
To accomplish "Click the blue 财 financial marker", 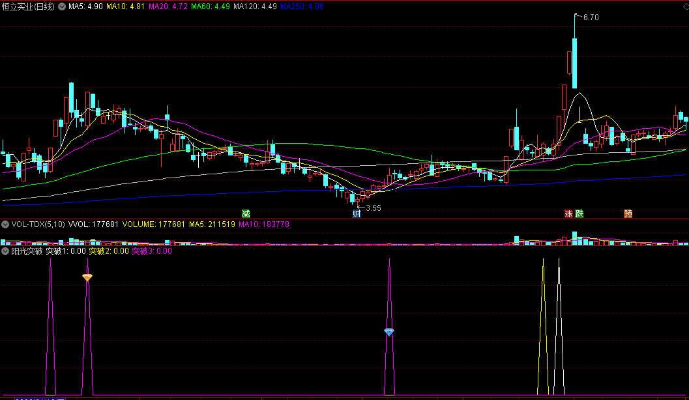I will 357,213.
